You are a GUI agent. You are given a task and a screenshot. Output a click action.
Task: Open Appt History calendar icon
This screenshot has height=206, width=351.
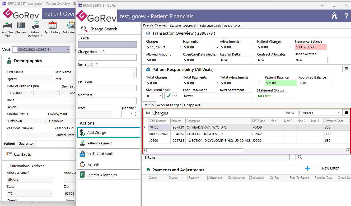pyautogui.click(x=53, y=25)
